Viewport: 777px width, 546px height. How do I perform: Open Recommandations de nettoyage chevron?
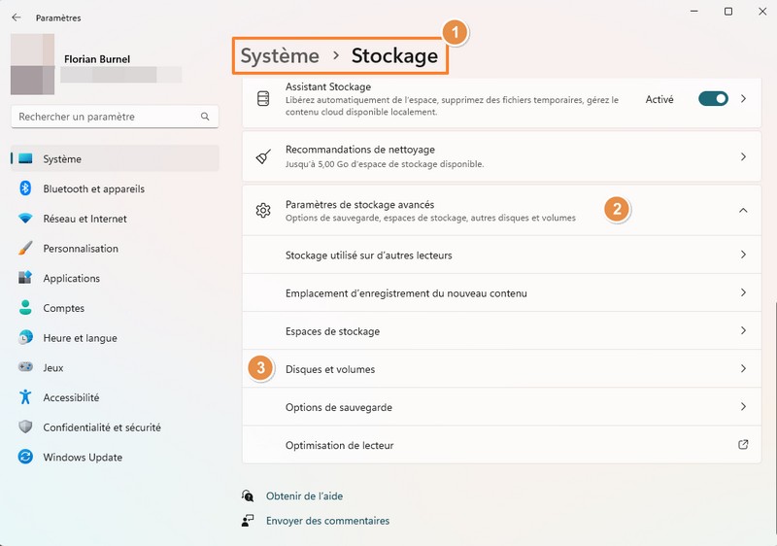point(743,156)
